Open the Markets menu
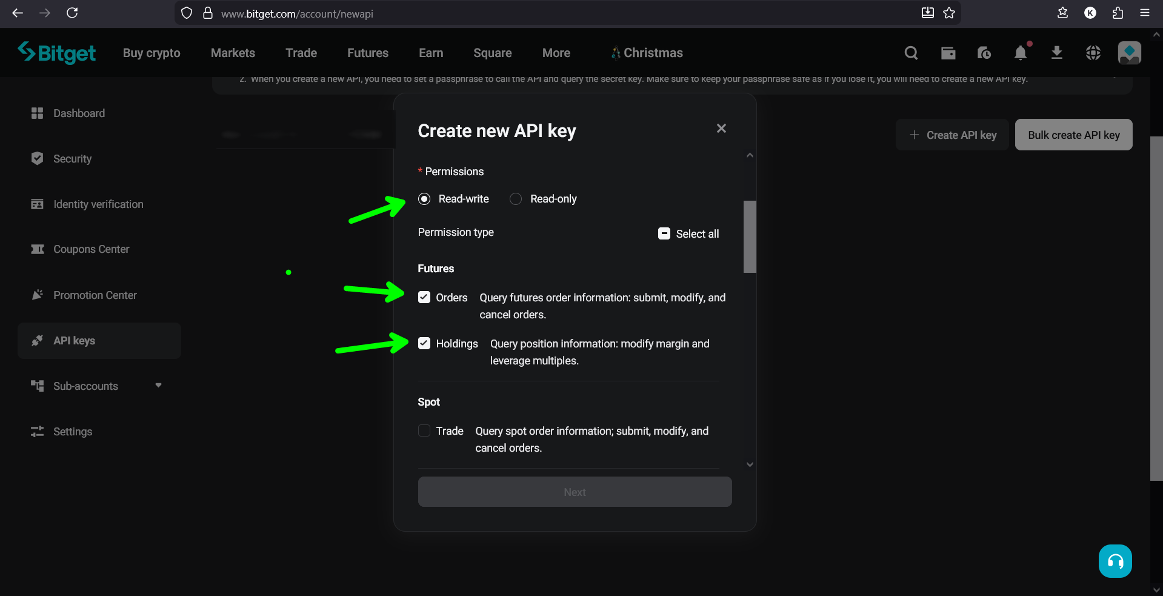The height and width of the screenshot is (596, 1163). [233, 53]
